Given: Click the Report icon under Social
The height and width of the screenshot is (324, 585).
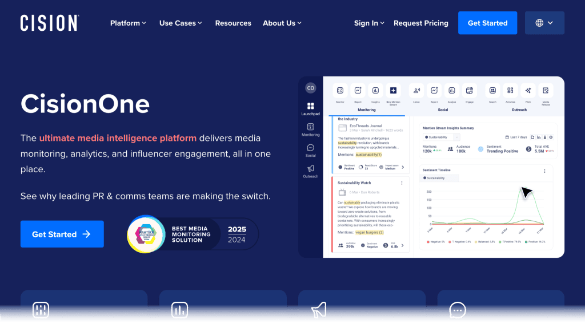Looking at the screenshot, I should (x=434, y=91).
